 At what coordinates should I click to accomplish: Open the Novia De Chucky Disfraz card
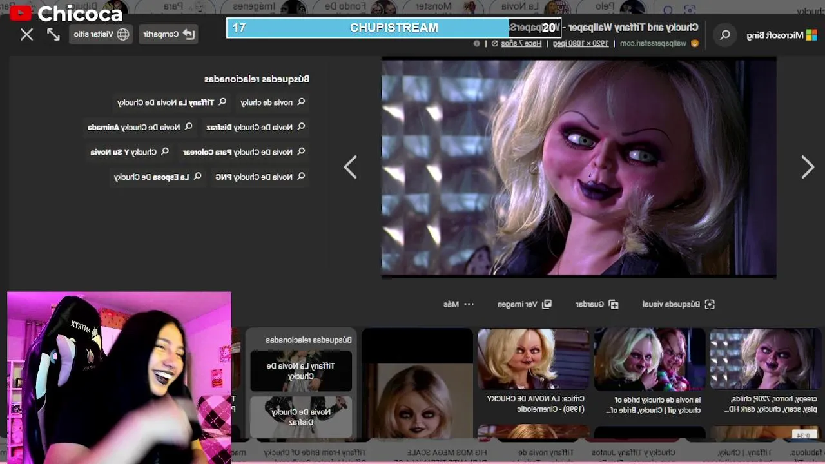coord(301,416)
